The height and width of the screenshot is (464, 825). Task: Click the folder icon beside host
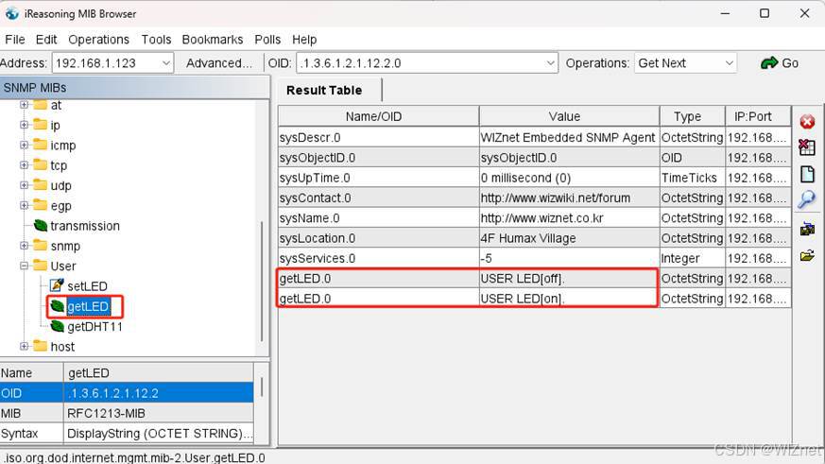tap(40, 346)
